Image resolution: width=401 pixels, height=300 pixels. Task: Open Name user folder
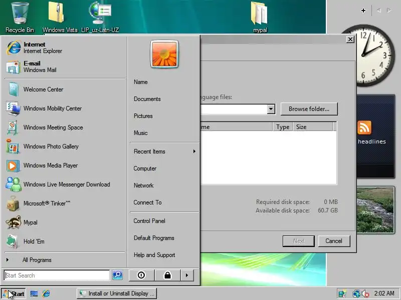[x=164, y=82]
